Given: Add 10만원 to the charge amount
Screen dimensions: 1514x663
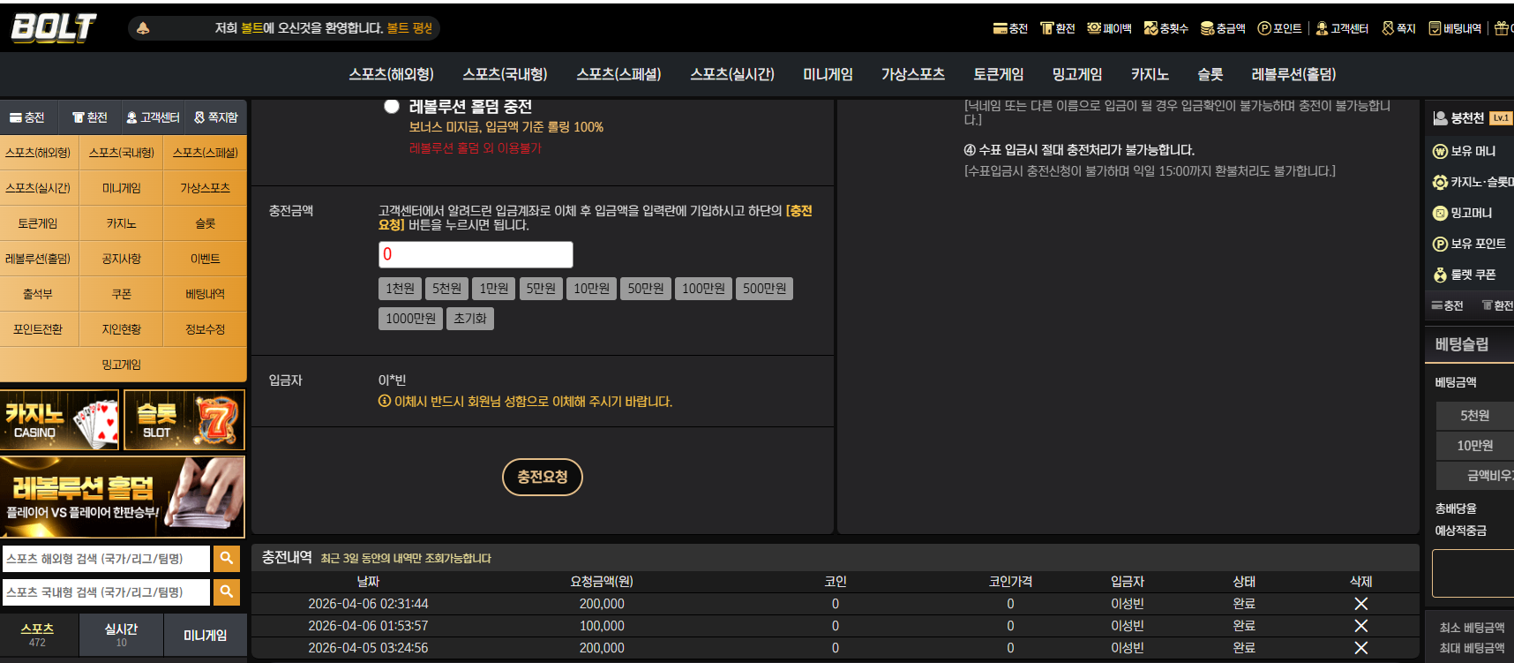Looking at the screenshot, I should point(591,289).
